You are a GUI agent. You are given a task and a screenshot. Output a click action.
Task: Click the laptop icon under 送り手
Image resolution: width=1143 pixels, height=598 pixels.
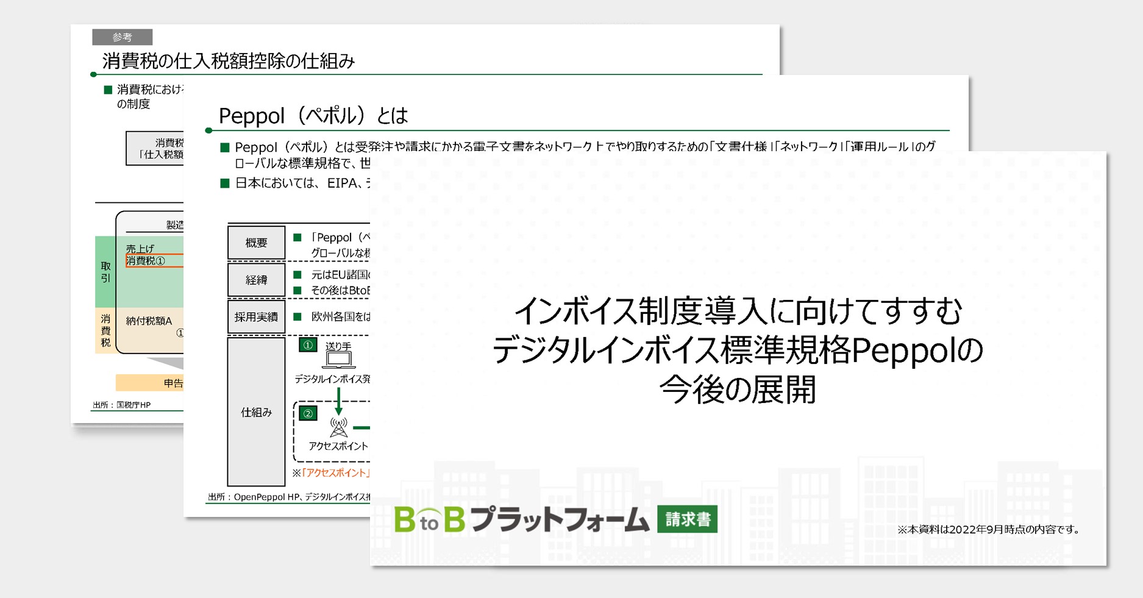tap(338, 360)
